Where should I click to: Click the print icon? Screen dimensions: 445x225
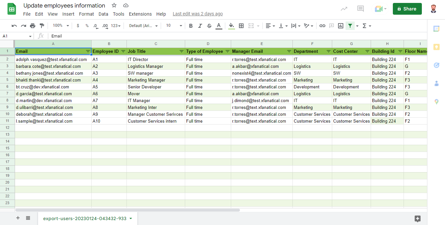pyautogui.click(x=32, y=25)
